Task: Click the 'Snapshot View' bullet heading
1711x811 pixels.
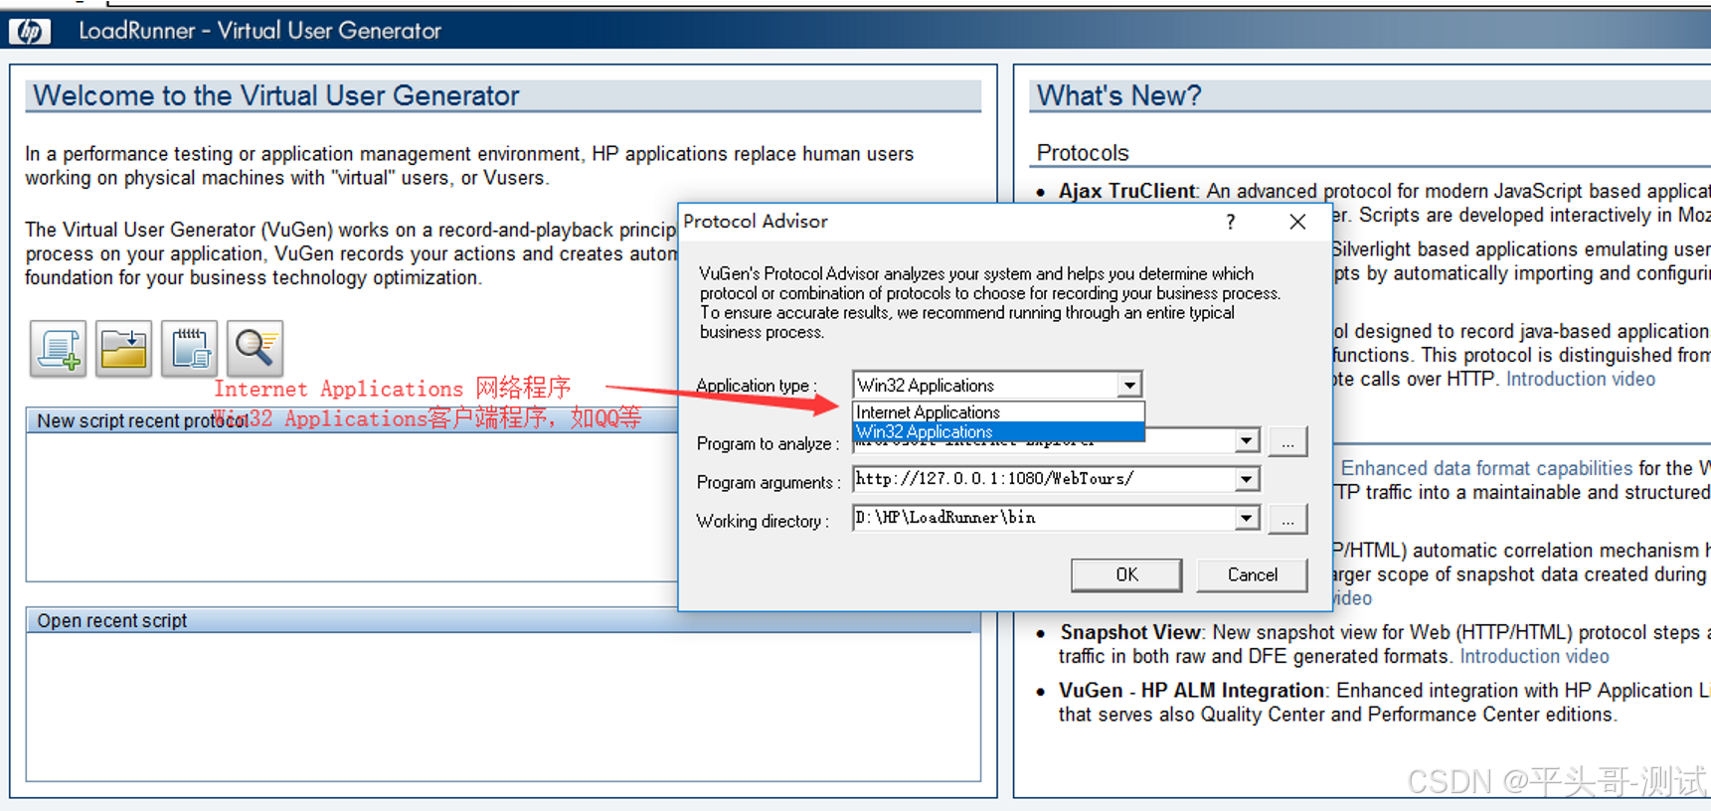Action: (x=1130, y=632)
